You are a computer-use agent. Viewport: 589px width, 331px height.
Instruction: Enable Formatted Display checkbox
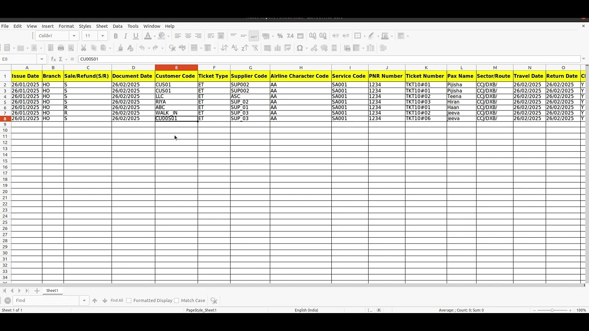point(129,301)
